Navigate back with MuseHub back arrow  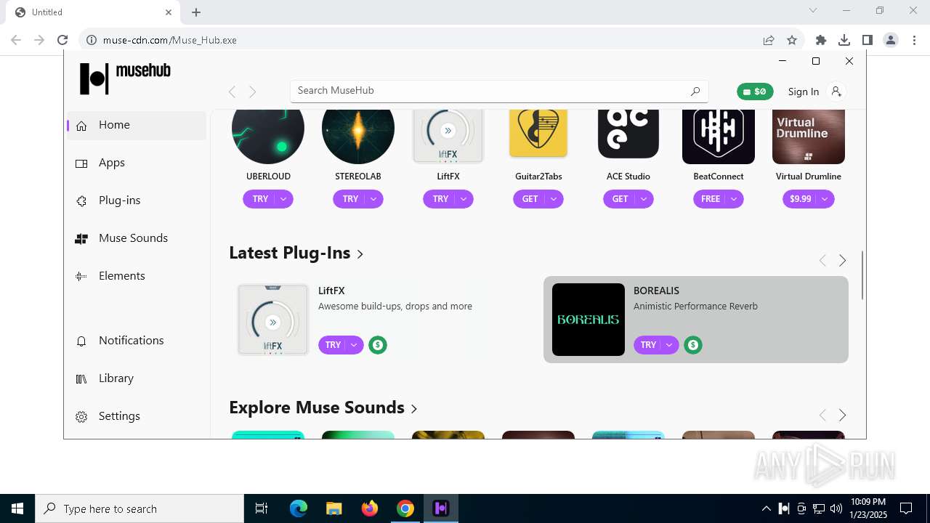(232, 92)
